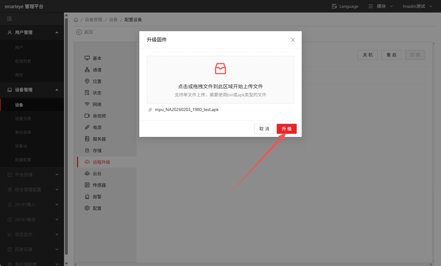Image resolution: width=441 pixels, height=266 pixels.
Task: Open Language selector in header
Action: pos(345,6)
